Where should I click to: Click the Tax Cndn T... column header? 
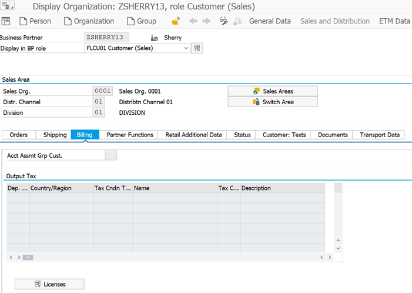pos(113,188)
